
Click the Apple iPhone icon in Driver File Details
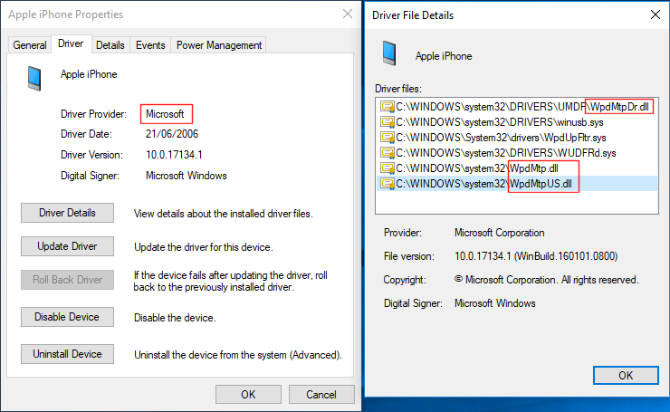click(389, 53)
